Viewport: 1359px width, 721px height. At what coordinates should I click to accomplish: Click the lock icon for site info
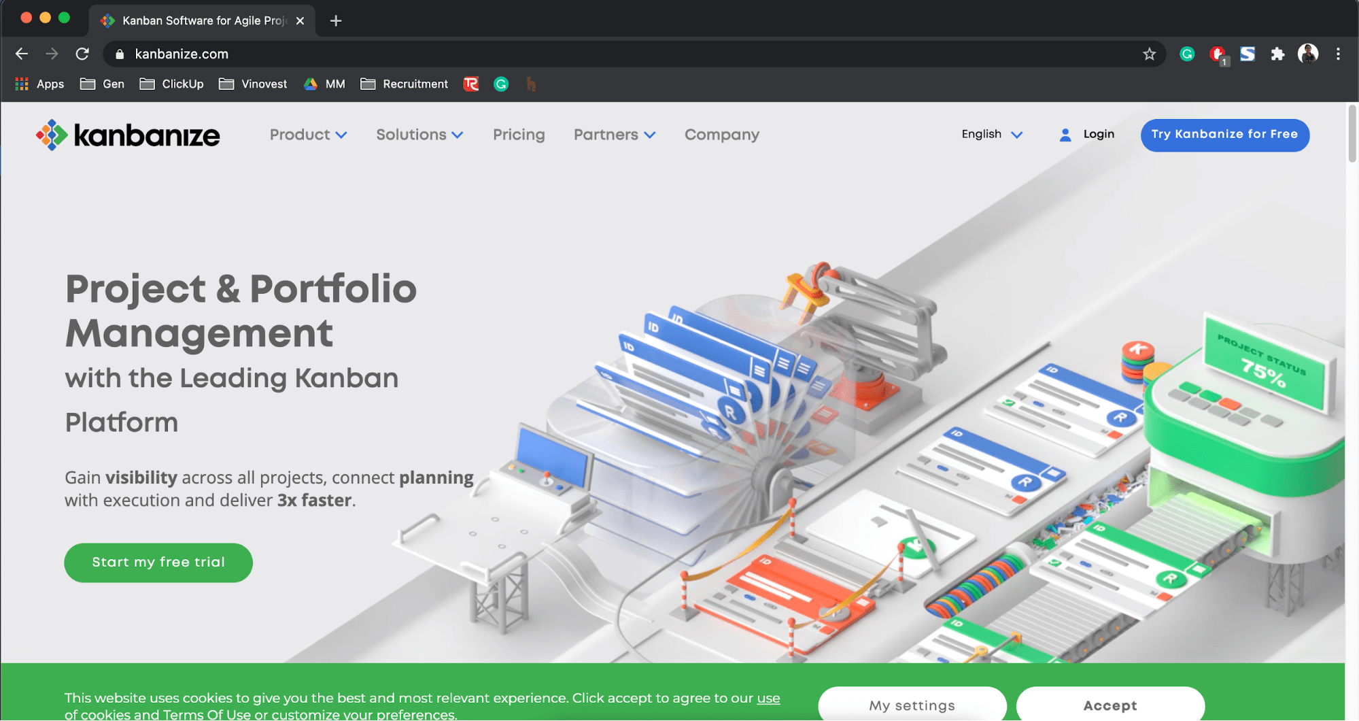click(120, 54)
